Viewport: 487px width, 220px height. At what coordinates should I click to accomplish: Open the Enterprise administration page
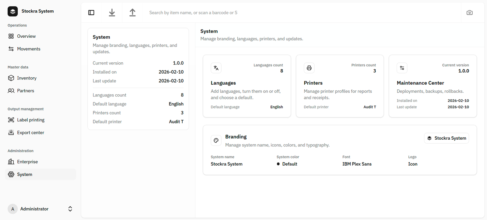pyautogui.click(x=27, y=162)
